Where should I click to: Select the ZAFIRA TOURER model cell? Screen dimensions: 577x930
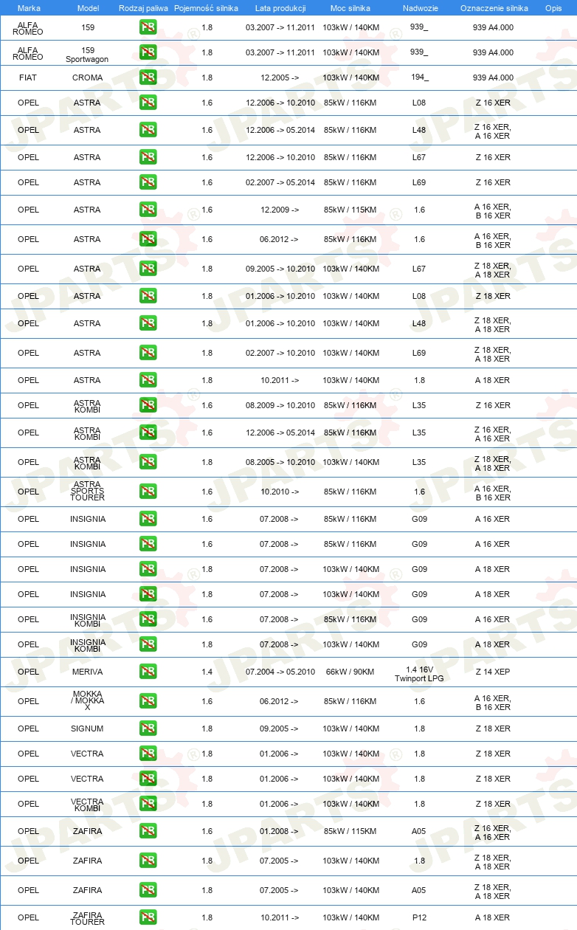point(88,918)
